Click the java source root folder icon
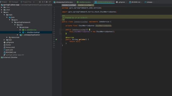Image resolution: width=172 pixels, height=96 pixels. pyautogui.click(x=10, y=17)
